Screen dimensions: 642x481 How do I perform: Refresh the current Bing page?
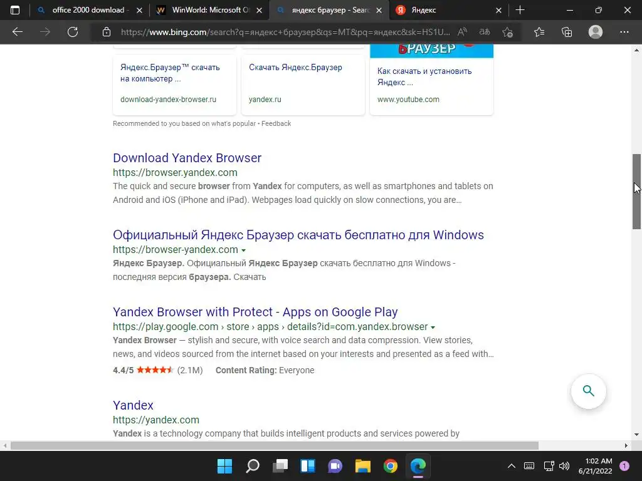click(x=73, y=32)
